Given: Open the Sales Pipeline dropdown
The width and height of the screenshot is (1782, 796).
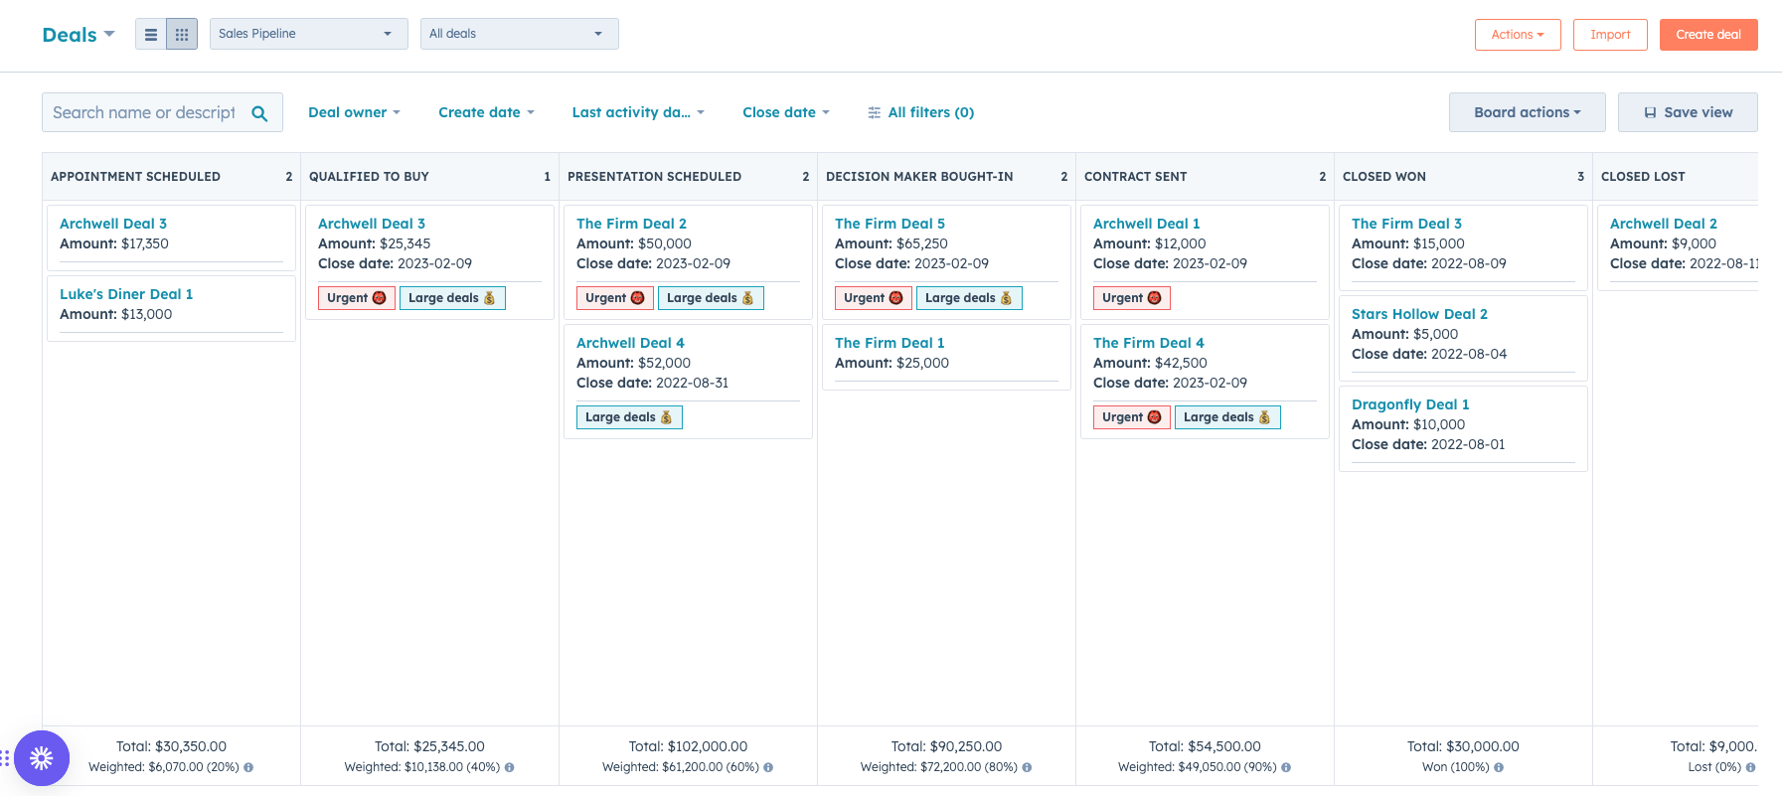Looking at the screenshot, I should coord(308,34).
